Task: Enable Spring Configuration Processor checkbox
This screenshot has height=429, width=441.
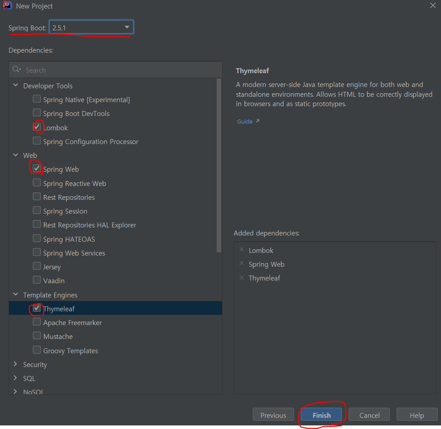Action: tap(37, 140)
